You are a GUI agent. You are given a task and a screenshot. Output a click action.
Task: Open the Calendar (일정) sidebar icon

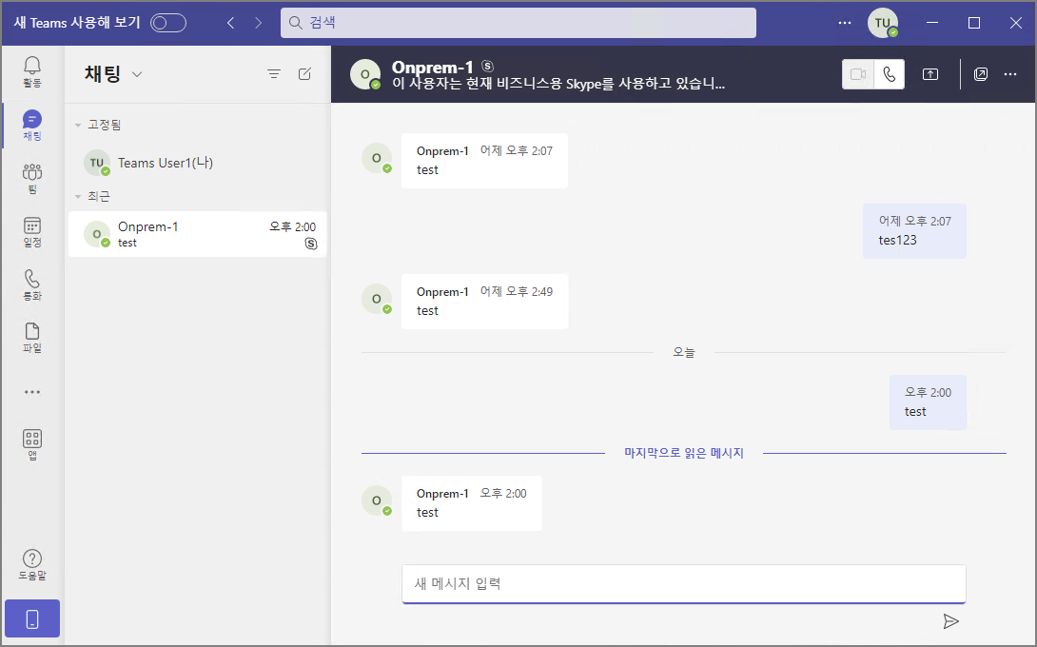[x=31, y=231]
